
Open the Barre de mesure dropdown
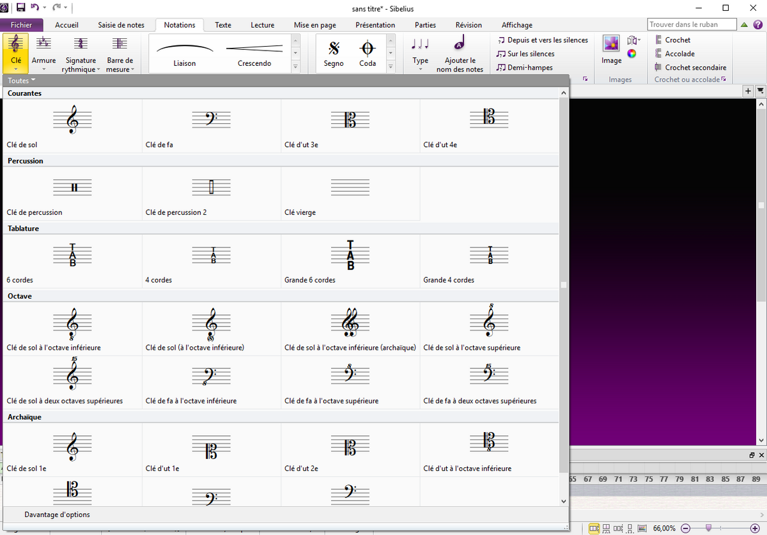click(120, 53)
